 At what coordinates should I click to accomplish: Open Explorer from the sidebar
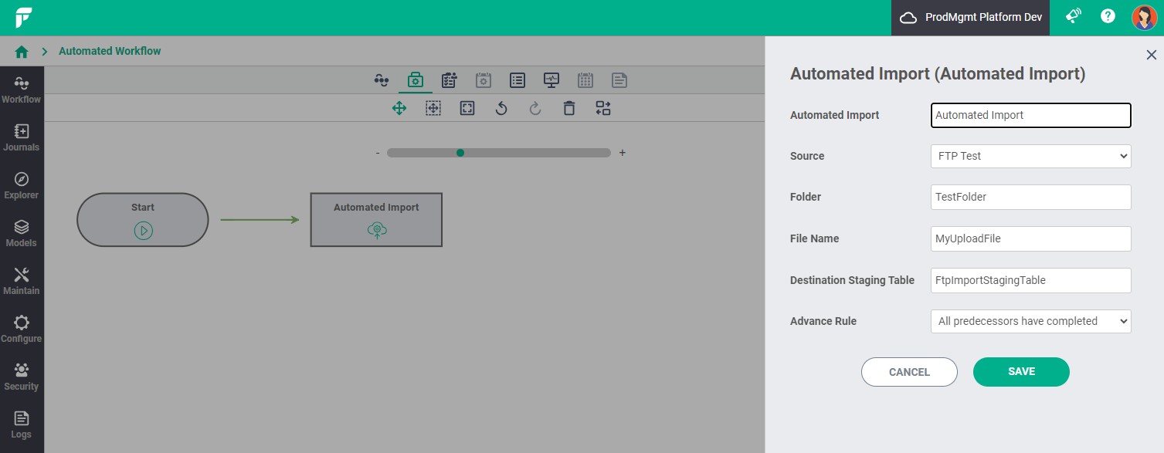(x=22, y=185)
